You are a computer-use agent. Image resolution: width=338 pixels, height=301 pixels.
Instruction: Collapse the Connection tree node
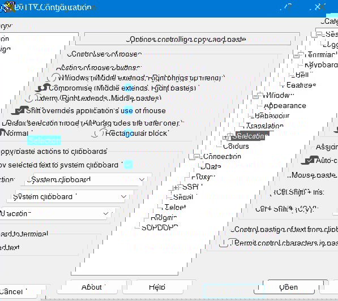(x=194, y=157)
